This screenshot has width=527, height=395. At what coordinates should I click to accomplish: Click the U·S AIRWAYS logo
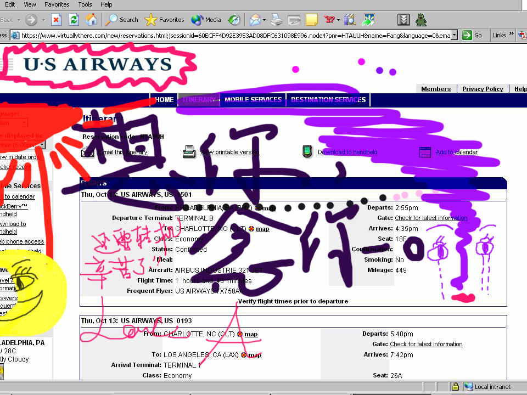98,64
